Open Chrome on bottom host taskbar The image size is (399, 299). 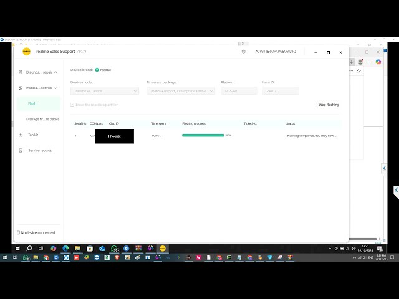click(46, 257)
